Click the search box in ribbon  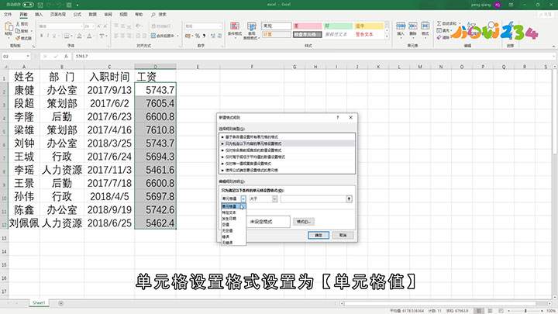[159, 15]
